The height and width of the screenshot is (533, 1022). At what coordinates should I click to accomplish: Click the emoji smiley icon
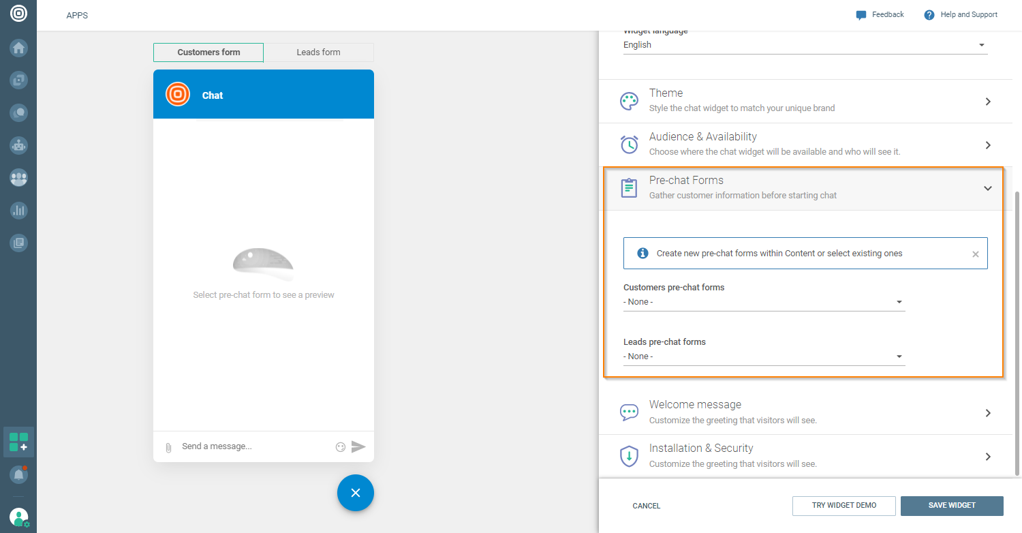click(x=341, y=447)
